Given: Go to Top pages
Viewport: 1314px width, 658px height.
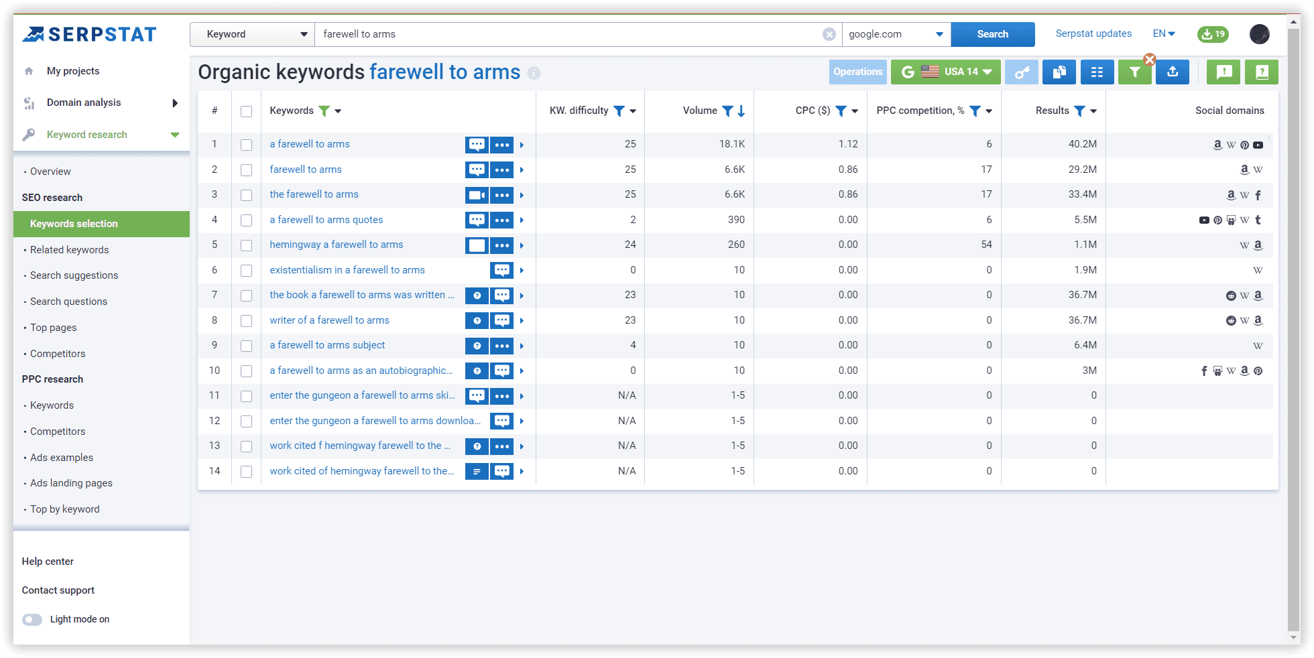Looking at the screenshot, I should tap(53, 328).
